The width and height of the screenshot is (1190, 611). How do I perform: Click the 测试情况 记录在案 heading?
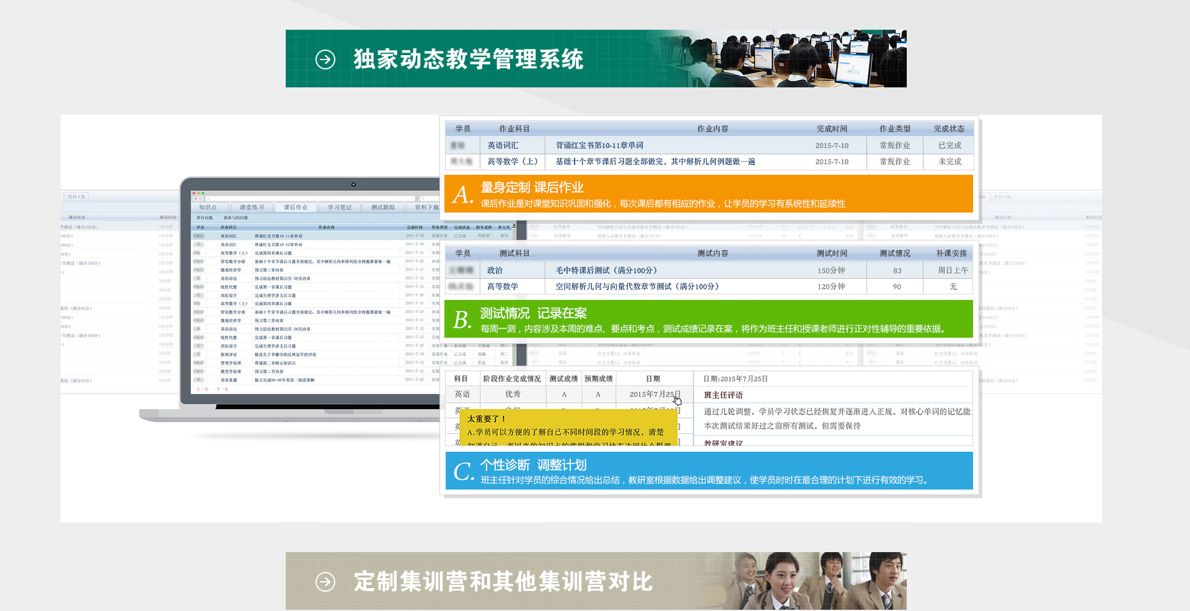click(533, 314)
